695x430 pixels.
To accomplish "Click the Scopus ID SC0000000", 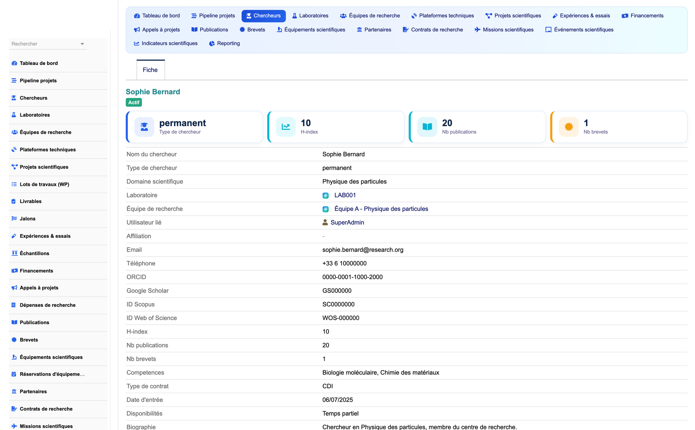I will point(339,304).
